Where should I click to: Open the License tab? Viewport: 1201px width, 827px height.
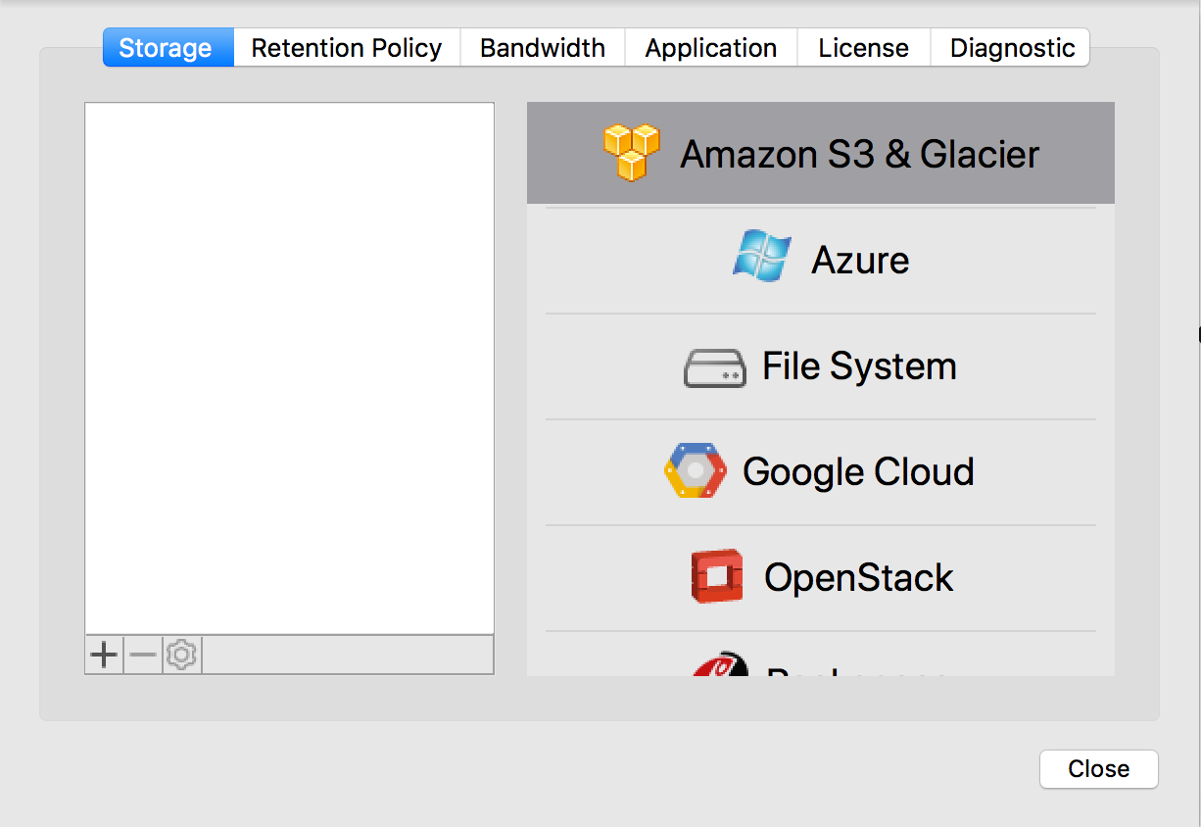tap(864, 48)
